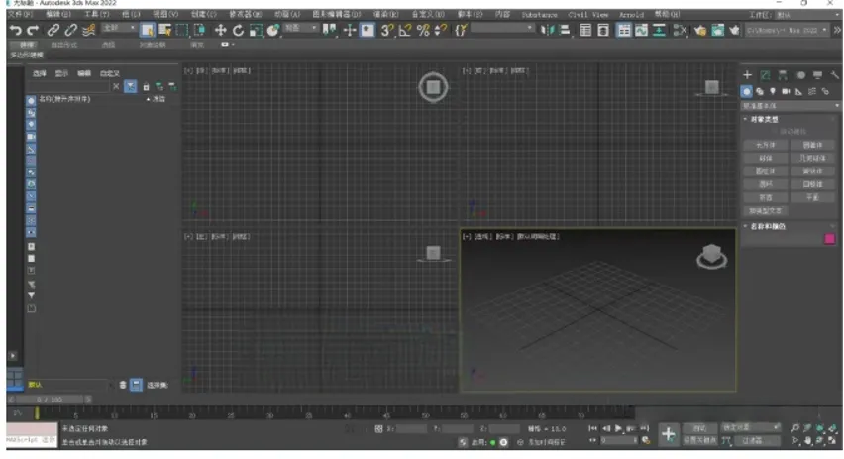Viewport: 844px width, 459px height.
Task: Select the Cameras category icon in Create panel
Action: (x=786, y=91)
